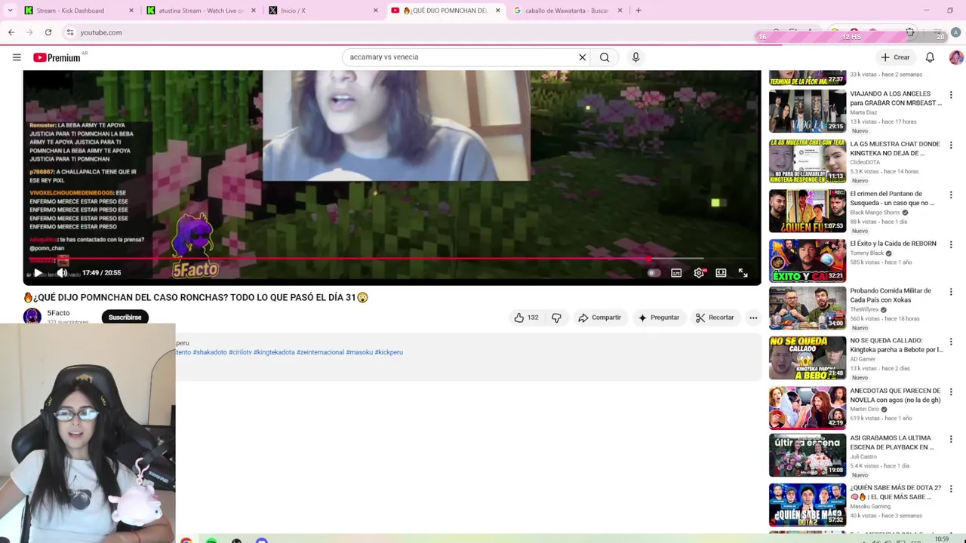Open Chrome from the taskbar
This screenshot has width=966, height=543.
pyautogui.click(x=186, y=539)
